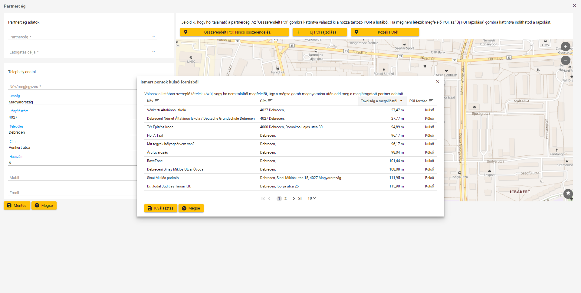
Task: Close the Ismert pontok dialog
Action: 438,82
